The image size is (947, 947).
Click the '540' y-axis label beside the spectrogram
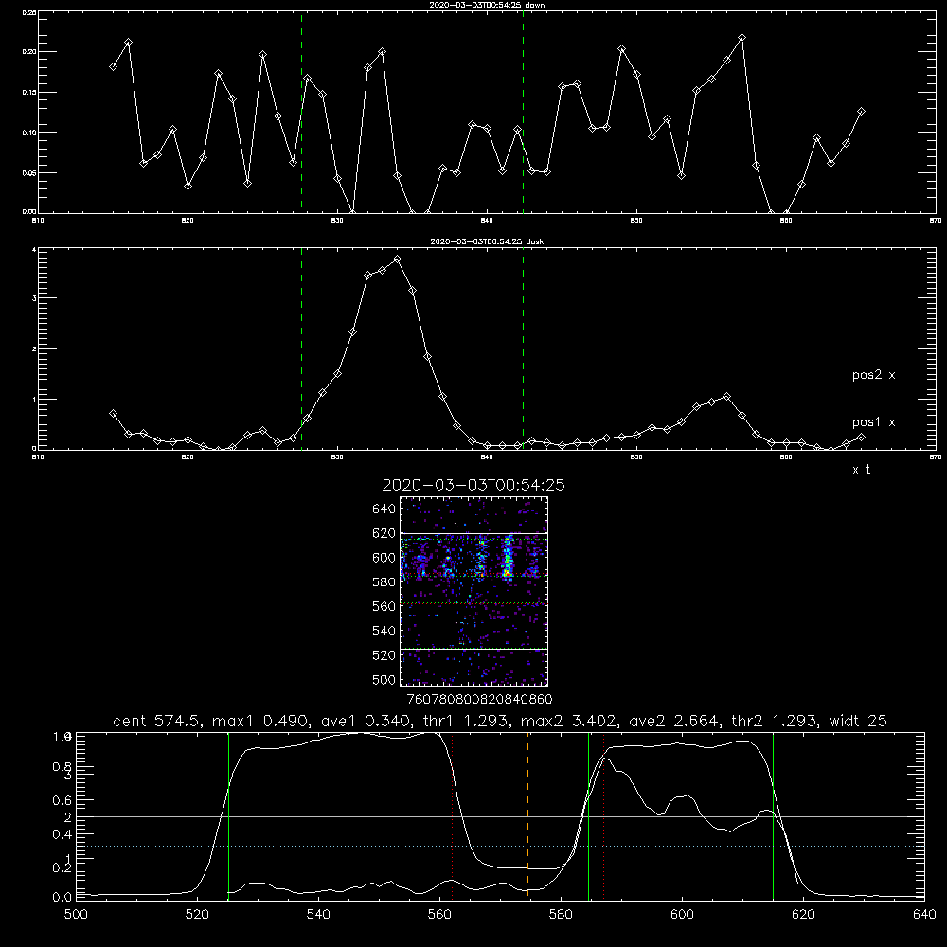coord(384,631)
